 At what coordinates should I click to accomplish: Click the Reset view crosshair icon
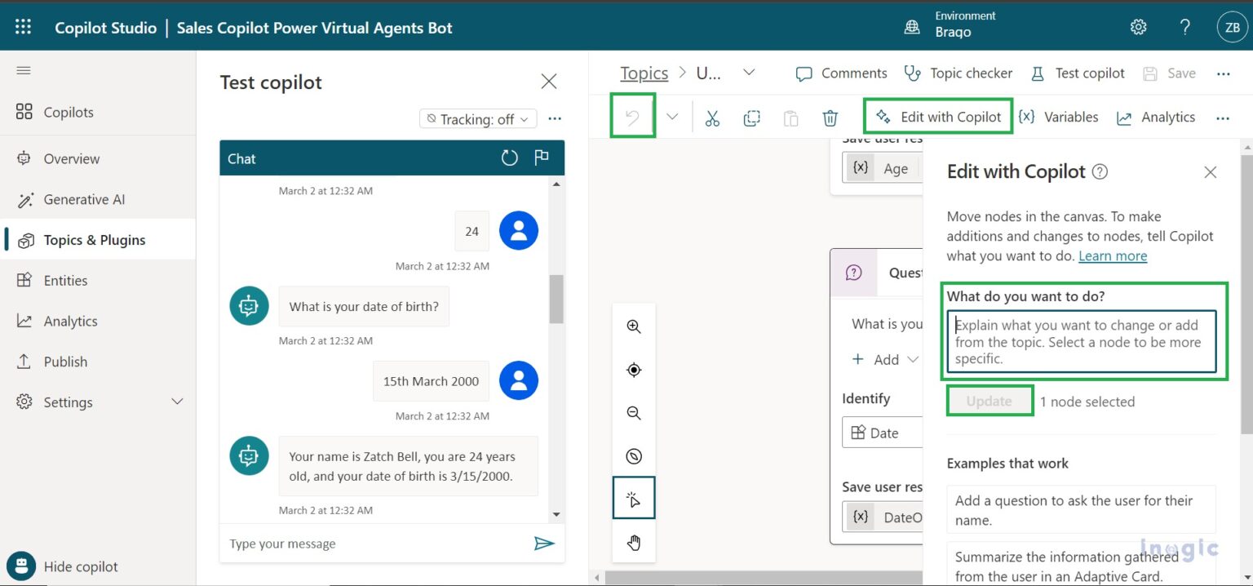tap(634, 370)
